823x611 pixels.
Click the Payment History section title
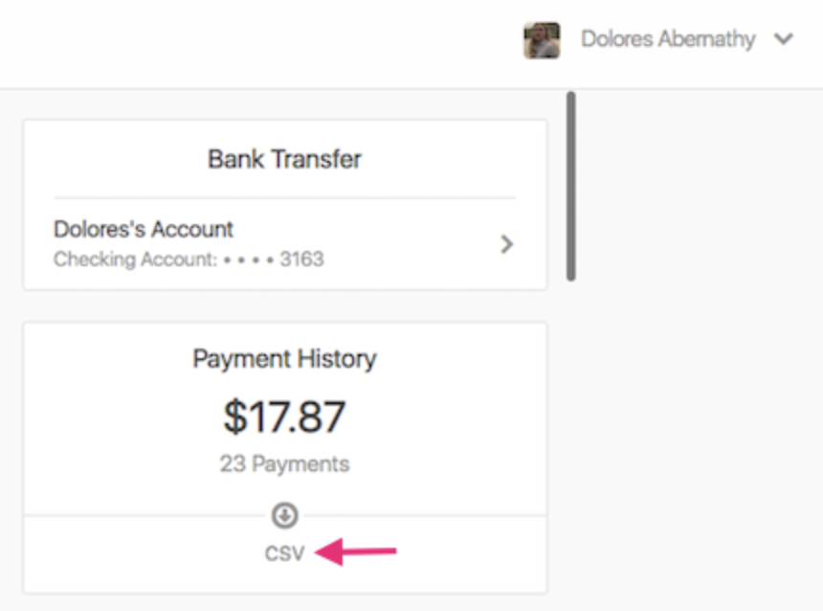[x=283, y=358]
